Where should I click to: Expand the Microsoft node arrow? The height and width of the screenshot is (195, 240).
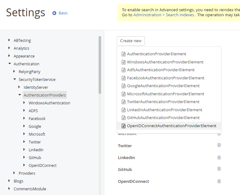point(24,134)
